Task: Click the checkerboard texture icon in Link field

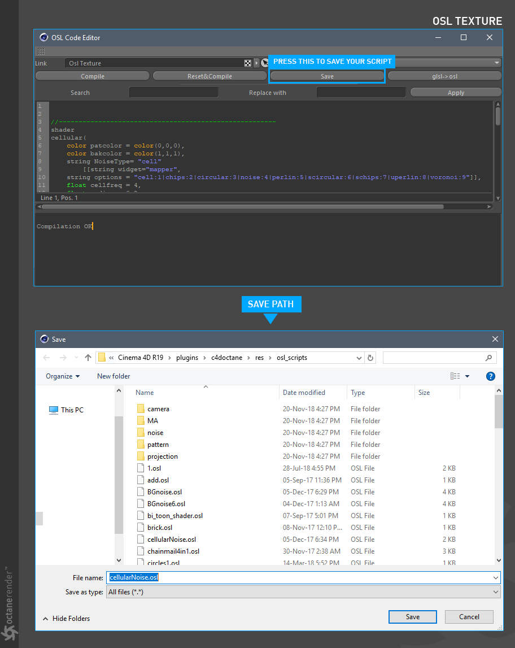Action: [248, 63]
